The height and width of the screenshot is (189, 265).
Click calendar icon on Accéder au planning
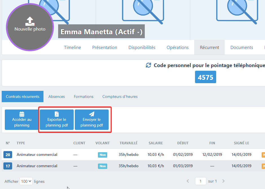22,114
